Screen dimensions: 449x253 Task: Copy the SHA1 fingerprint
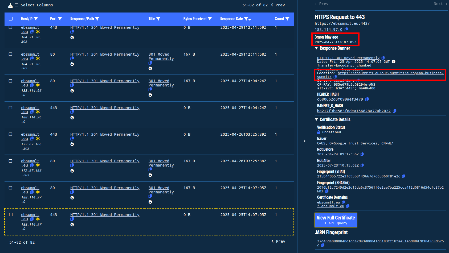[x=404, y=176]
